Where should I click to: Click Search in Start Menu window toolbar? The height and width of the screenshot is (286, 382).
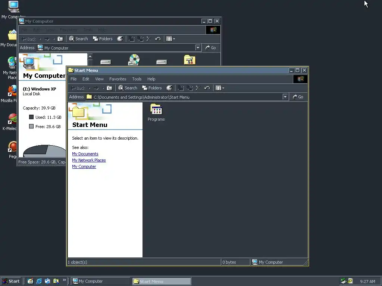(128, 88)
